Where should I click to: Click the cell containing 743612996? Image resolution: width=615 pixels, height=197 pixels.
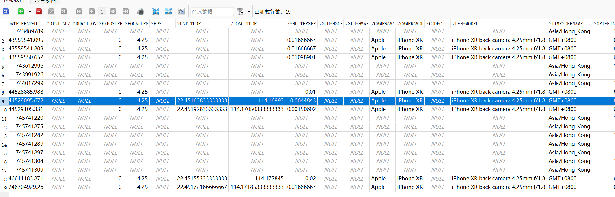click(27, 66)
